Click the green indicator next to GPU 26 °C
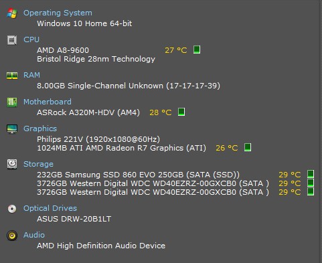The height and width of the screenshot is (263, 322). 248,147
